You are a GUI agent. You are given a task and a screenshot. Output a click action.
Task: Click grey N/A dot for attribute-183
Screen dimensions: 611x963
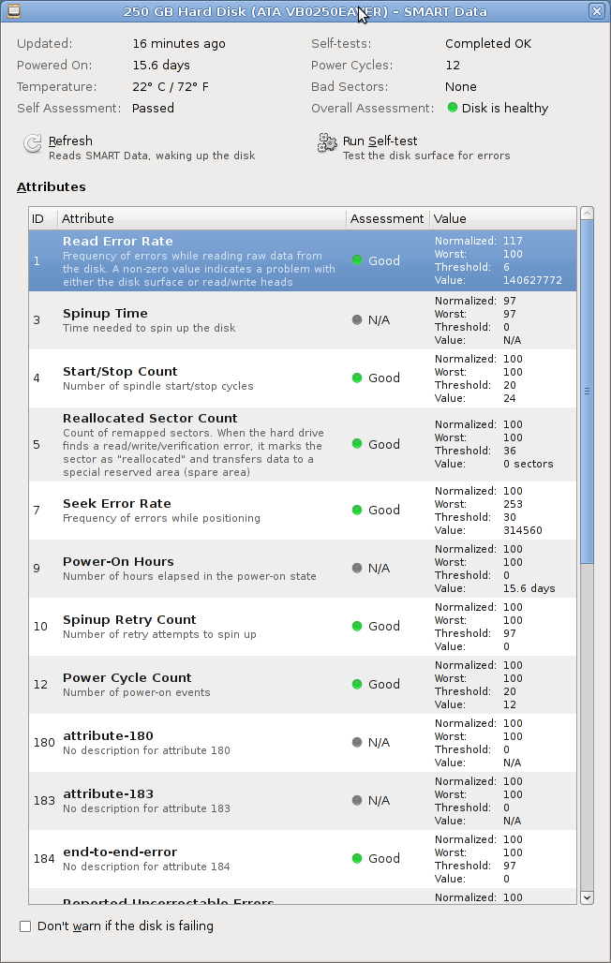[x=357, y=800]
